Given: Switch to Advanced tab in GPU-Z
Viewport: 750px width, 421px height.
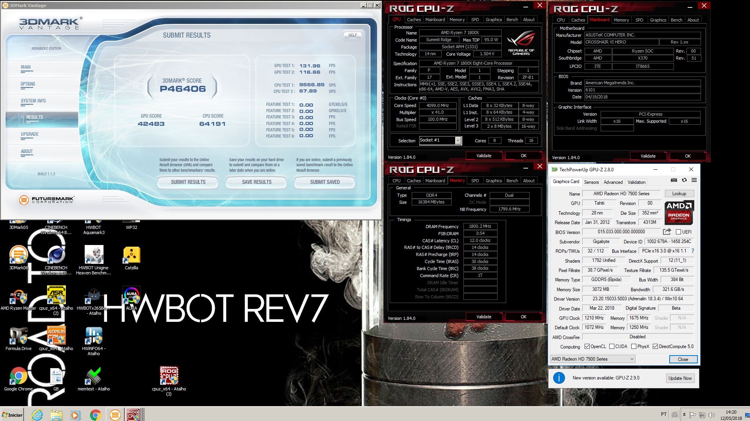Looking at the screenshot, I should pyautogui.click(x=613, y=182).
